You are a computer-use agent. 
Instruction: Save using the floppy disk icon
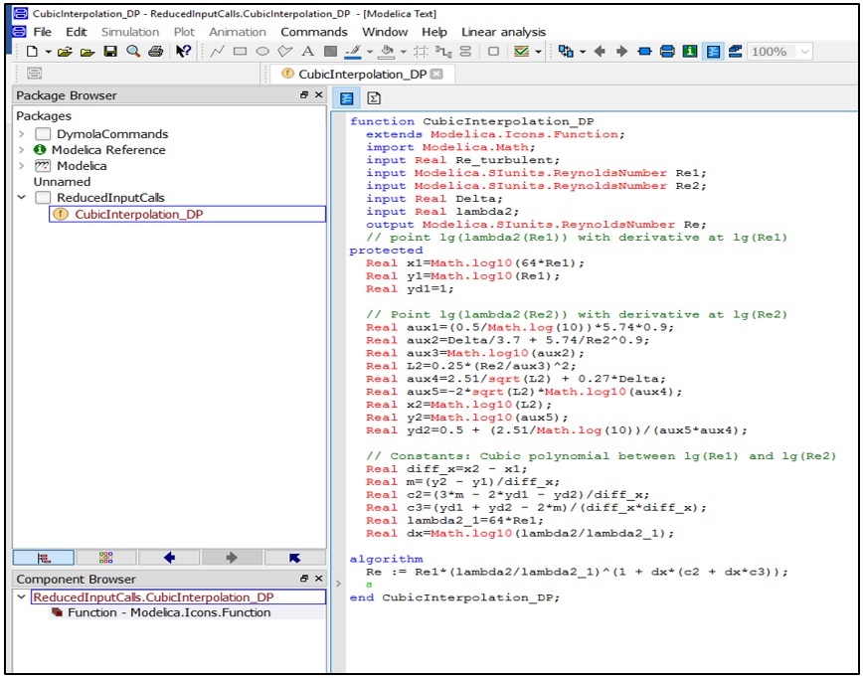(x=110, y=52)
